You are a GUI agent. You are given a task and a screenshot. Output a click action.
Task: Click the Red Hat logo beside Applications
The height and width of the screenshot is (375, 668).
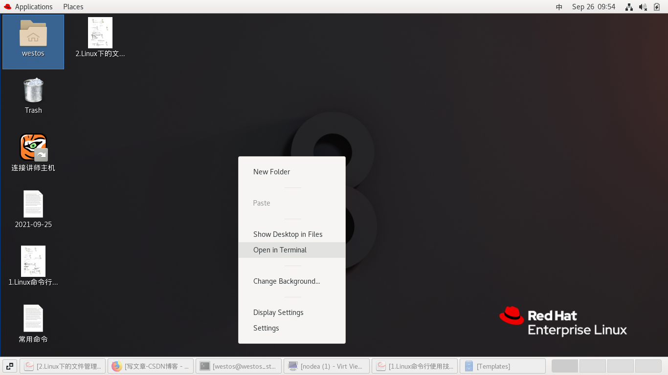[7, 7]
